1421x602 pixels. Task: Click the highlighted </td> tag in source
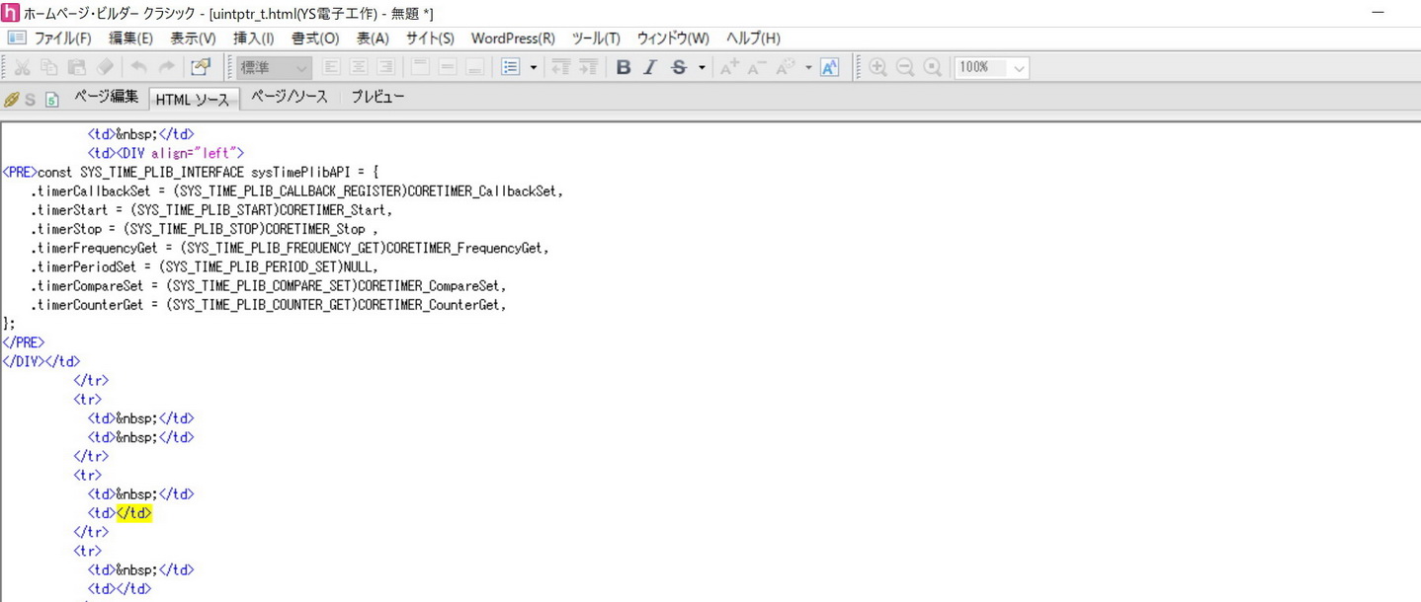(134, 513)
